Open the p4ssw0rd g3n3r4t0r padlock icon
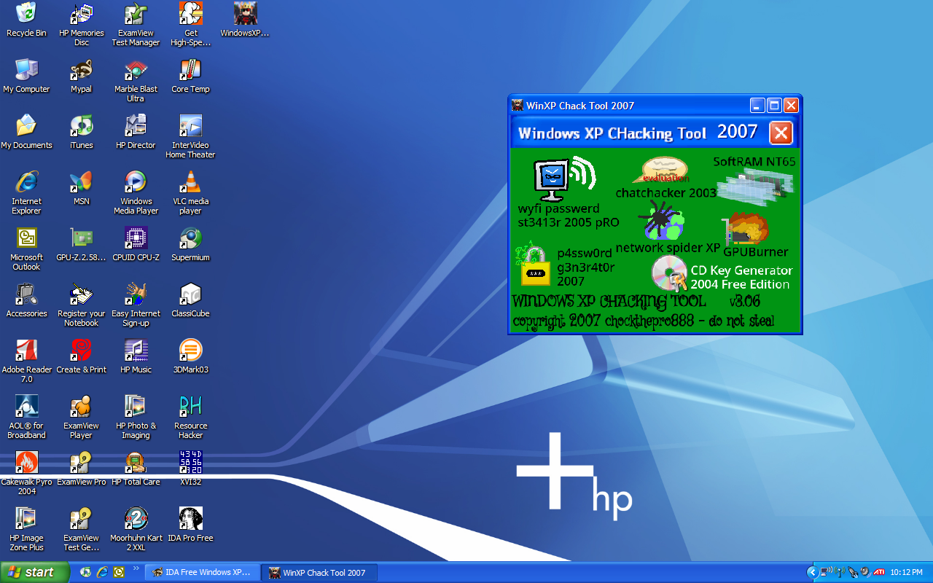 [534, 266]
